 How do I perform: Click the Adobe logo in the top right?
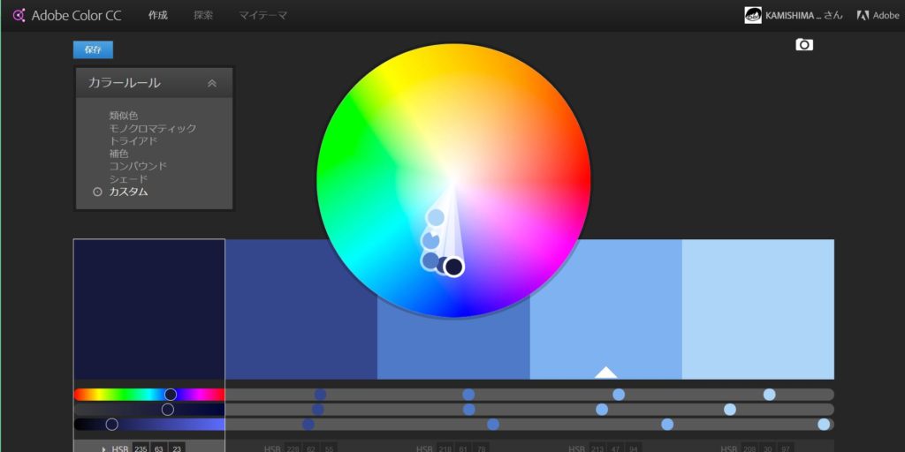863,15
